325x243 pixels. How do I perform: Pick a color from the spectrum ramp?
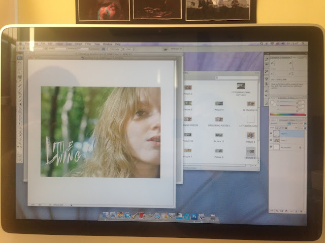tap(288, 114)
